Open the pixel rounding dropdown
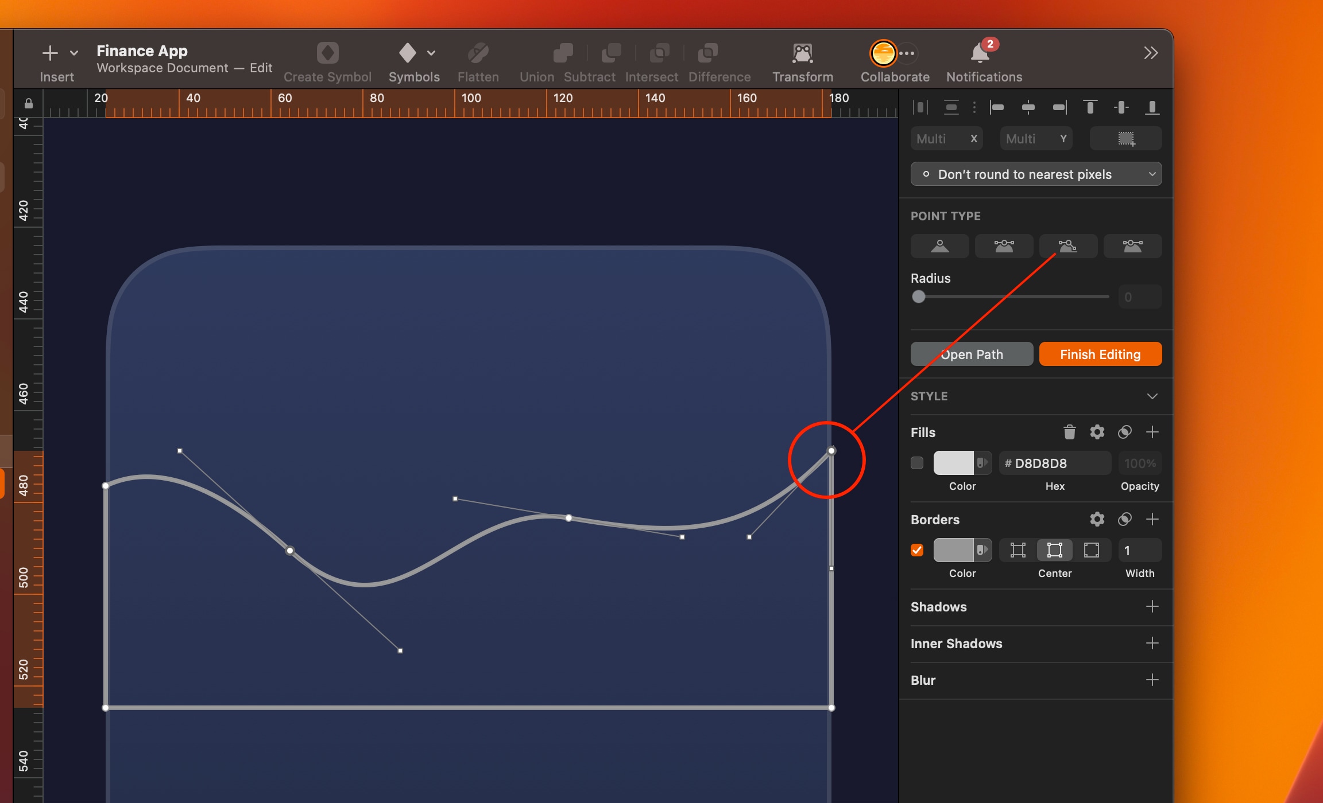This screenshot has width=1323, height=803. click(x=1036, y=174)
